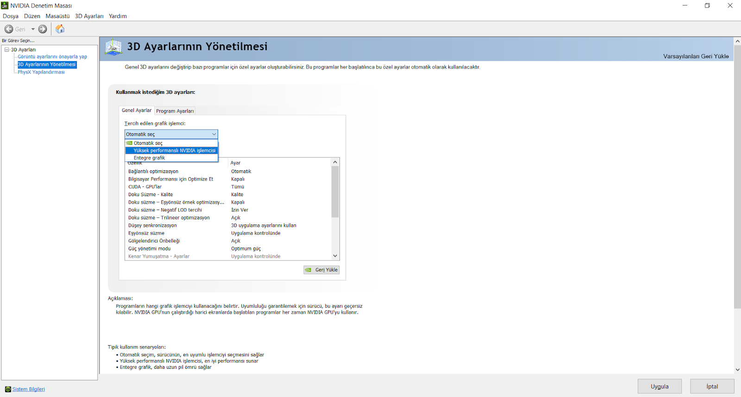Image resolution: width=741 pixels, height=397 pixels.
Task: Select Doku Süzme - Kalite row
Action: tap(228, 194)
